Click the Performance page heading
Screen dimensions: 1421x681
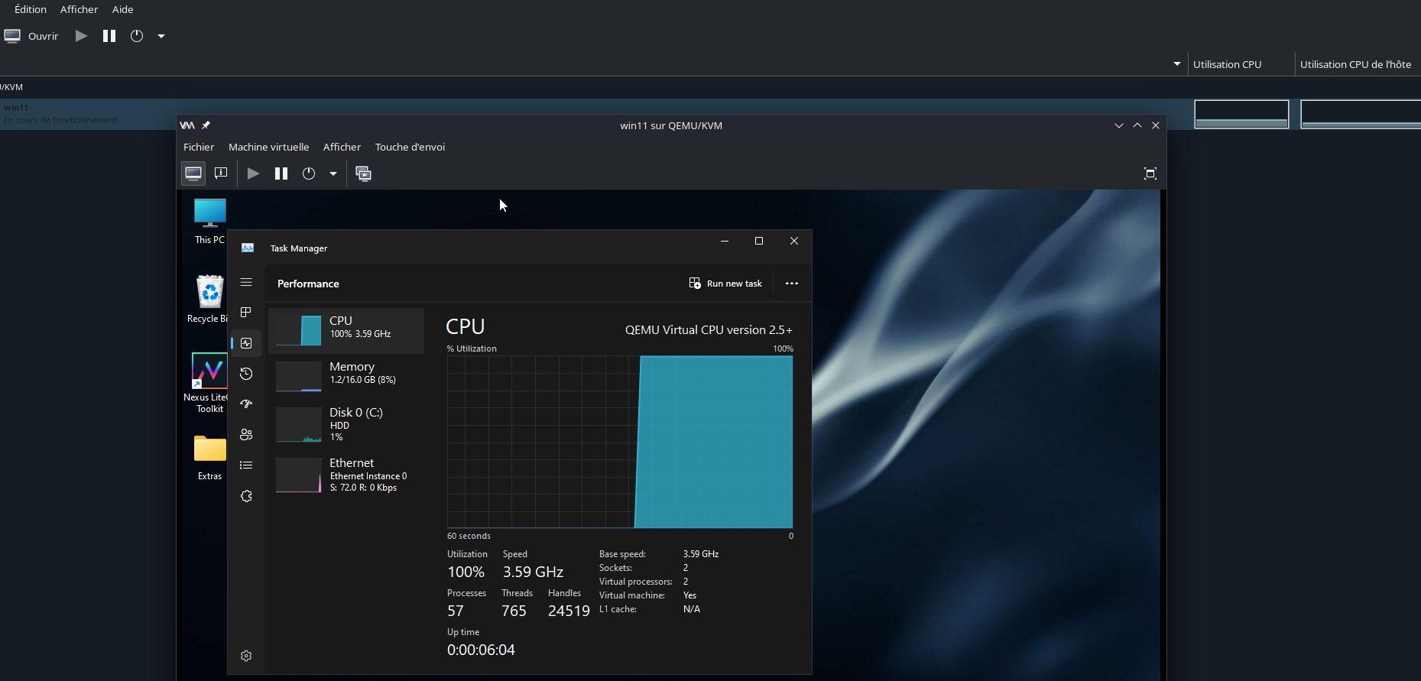pos(308,284)
